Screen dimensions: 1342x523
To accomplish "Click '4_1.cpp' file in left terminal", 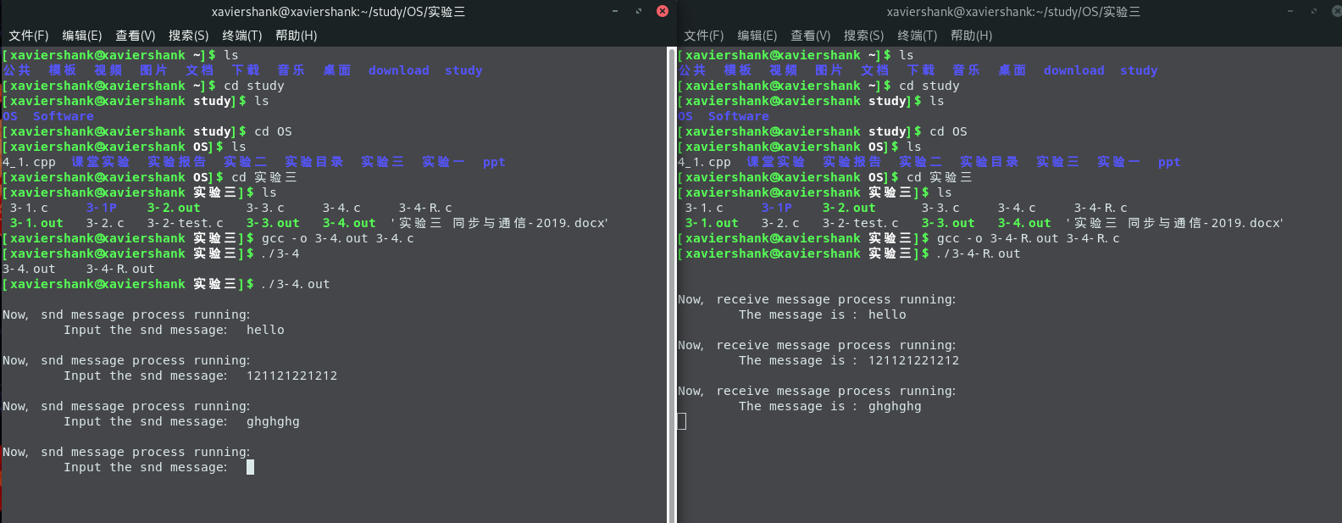I will click(x=29, y=162).
